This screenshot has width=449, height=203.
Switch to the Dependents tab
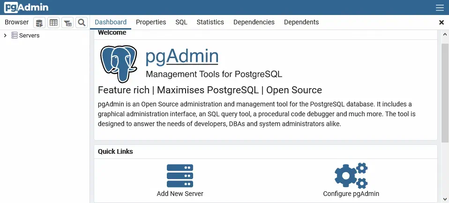click(301, 23)
